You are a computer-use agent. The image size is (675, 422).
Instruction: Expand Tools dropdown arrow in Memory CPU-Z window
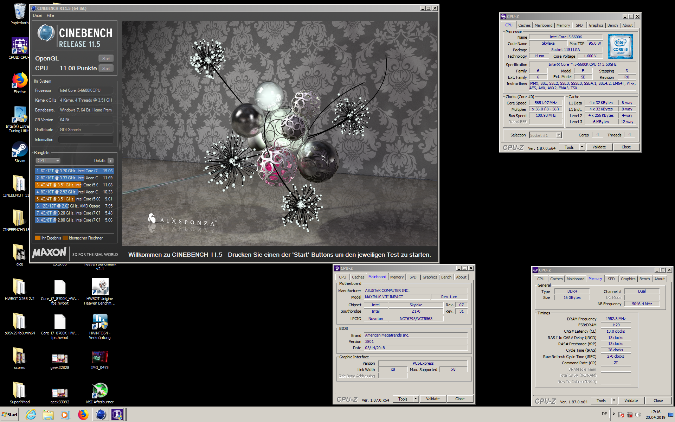(614, 401)
